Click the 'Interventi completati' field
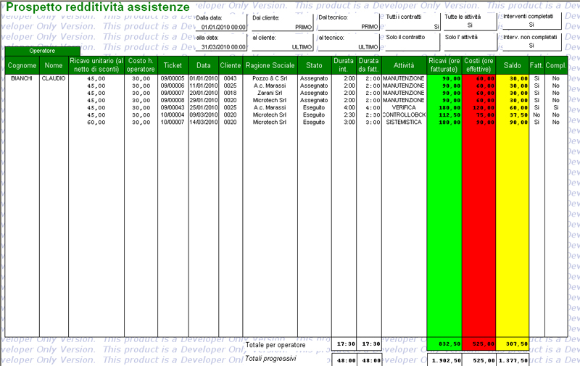Image resolution: width=580 pixels, height=366 pixels. point(531,21)
